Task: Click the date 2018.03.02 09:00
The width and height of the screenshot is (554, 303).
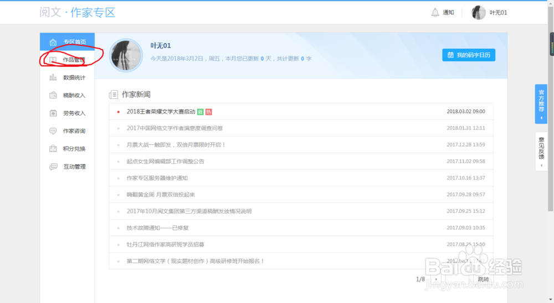Action: [x=466, y=112]
